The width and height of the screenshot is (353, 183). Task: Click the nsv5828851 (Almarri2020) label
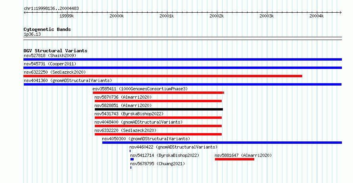(123, 105)
